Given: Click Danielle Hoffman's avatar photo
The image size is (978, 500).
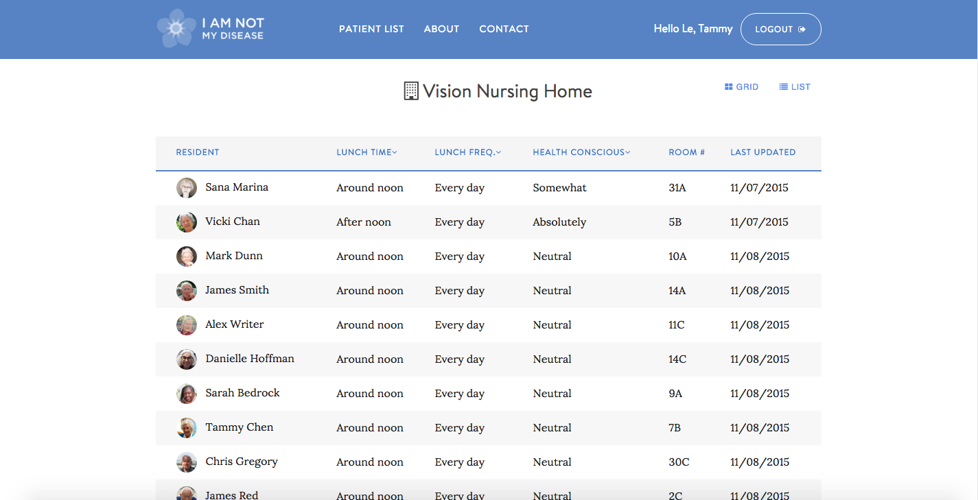Looking at the screenshot, I should click(x=187, y=359).
